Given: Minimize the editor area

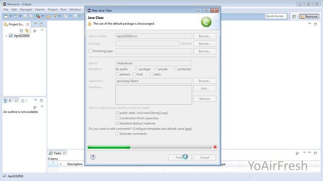Looking at the screenshot, I should 309,24.
